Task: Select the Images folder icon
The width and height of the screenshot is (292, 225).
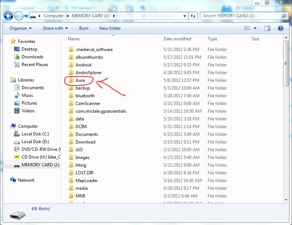Action: point(71,157)
